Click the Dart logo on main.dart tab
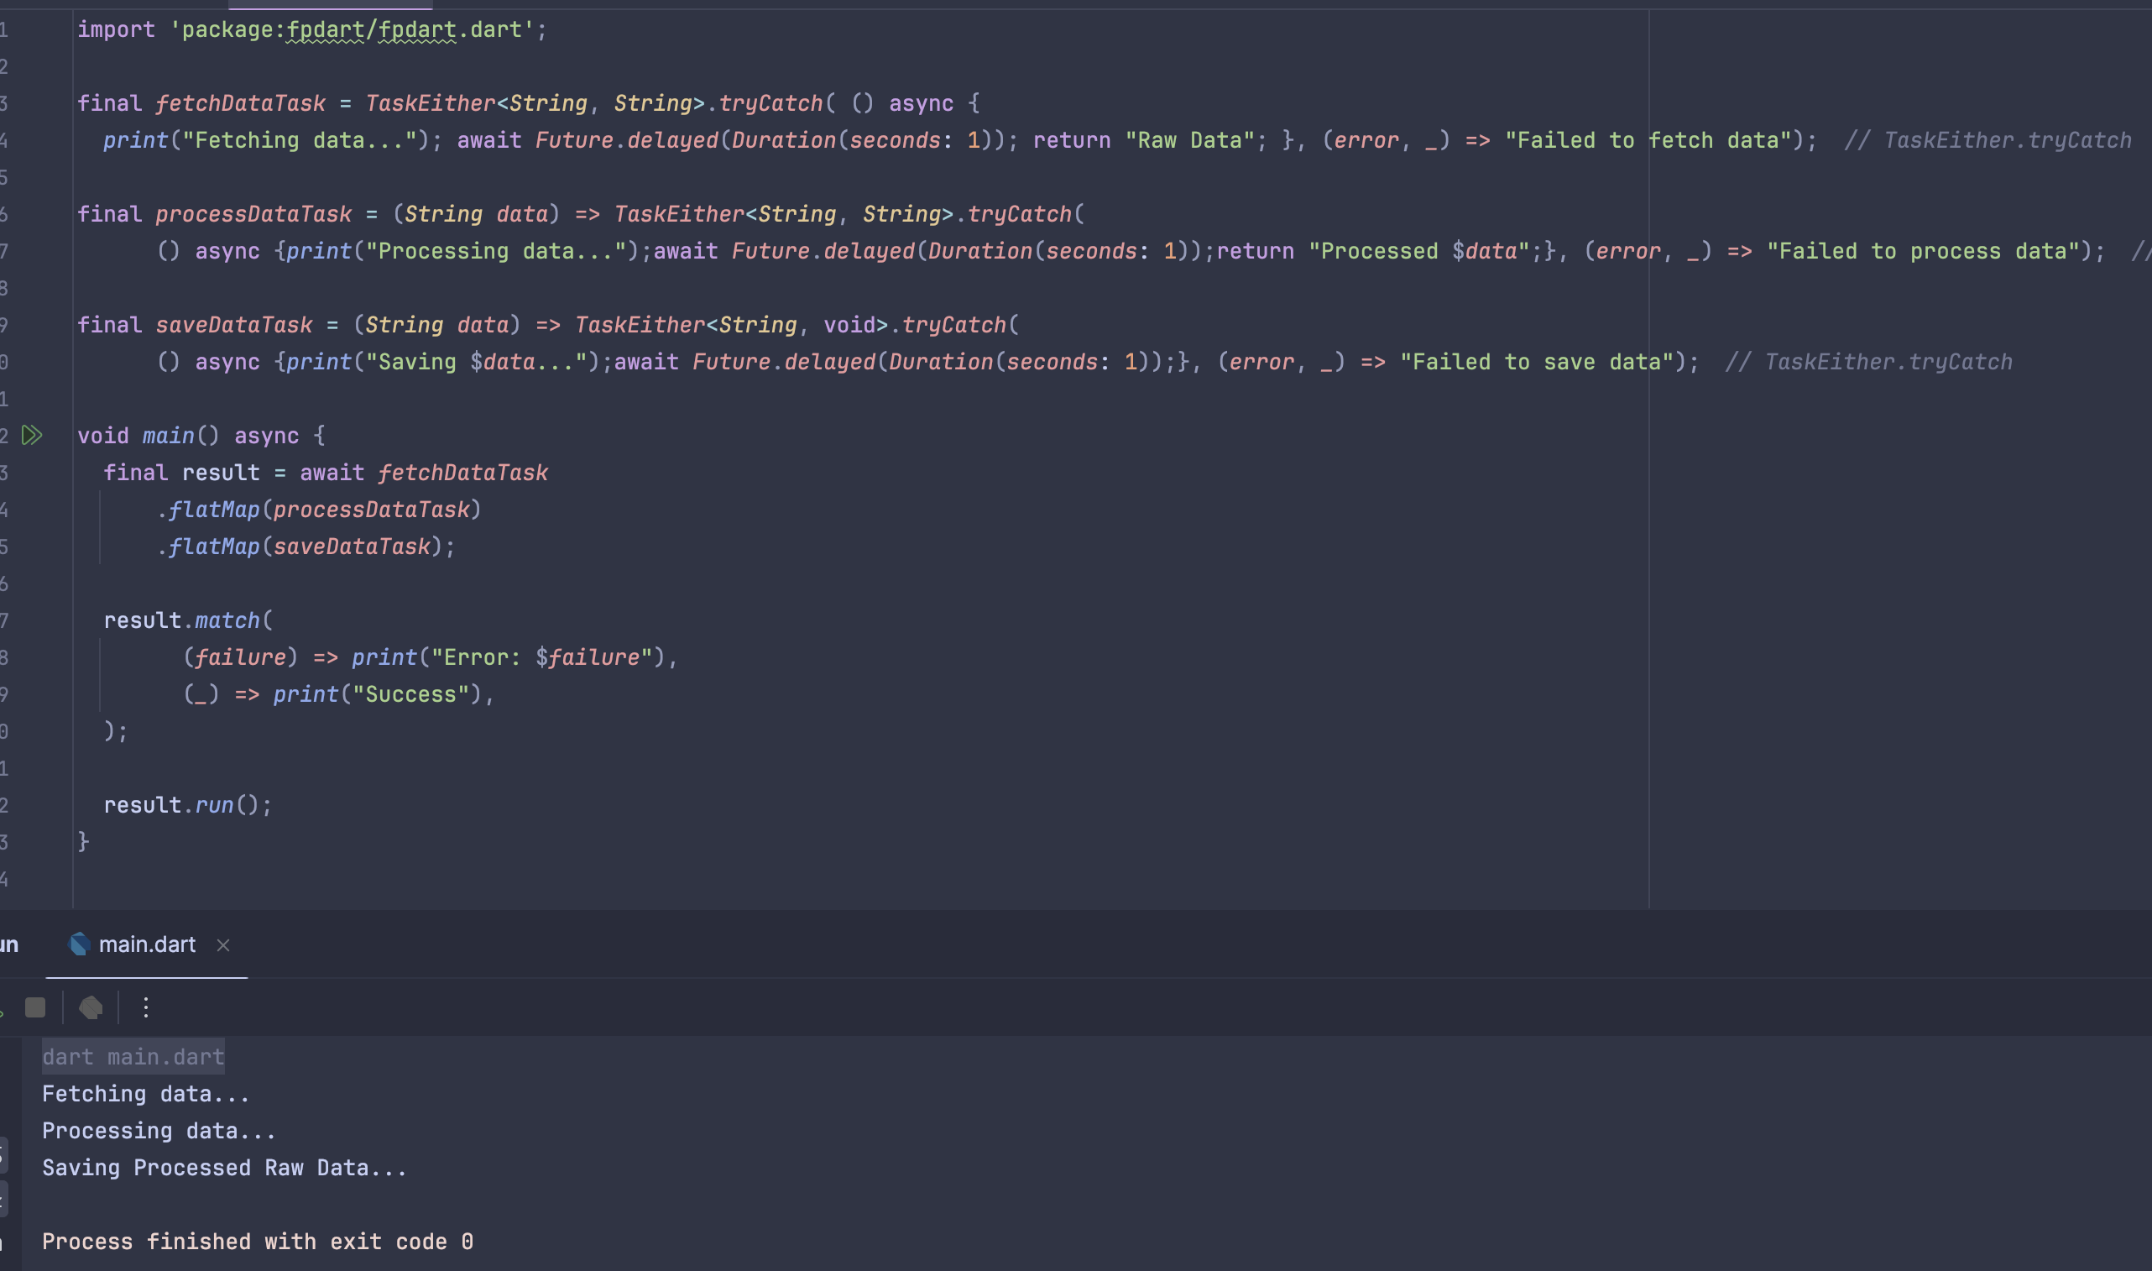The width and height of the screenshot is (2152, 1271). tap(79, 944)
